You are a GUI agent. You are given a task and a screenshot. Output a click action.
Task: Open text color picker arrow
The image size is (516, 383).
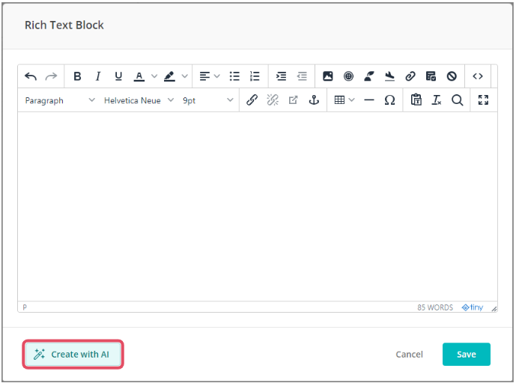tap(154, 76)
